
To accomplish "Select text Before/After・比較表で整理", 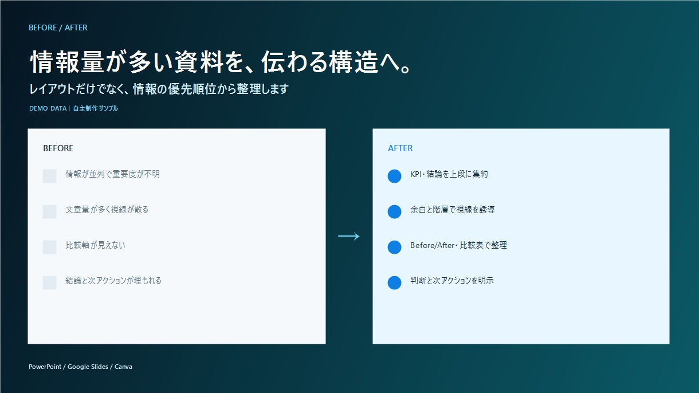I will [x=459, y=245].
